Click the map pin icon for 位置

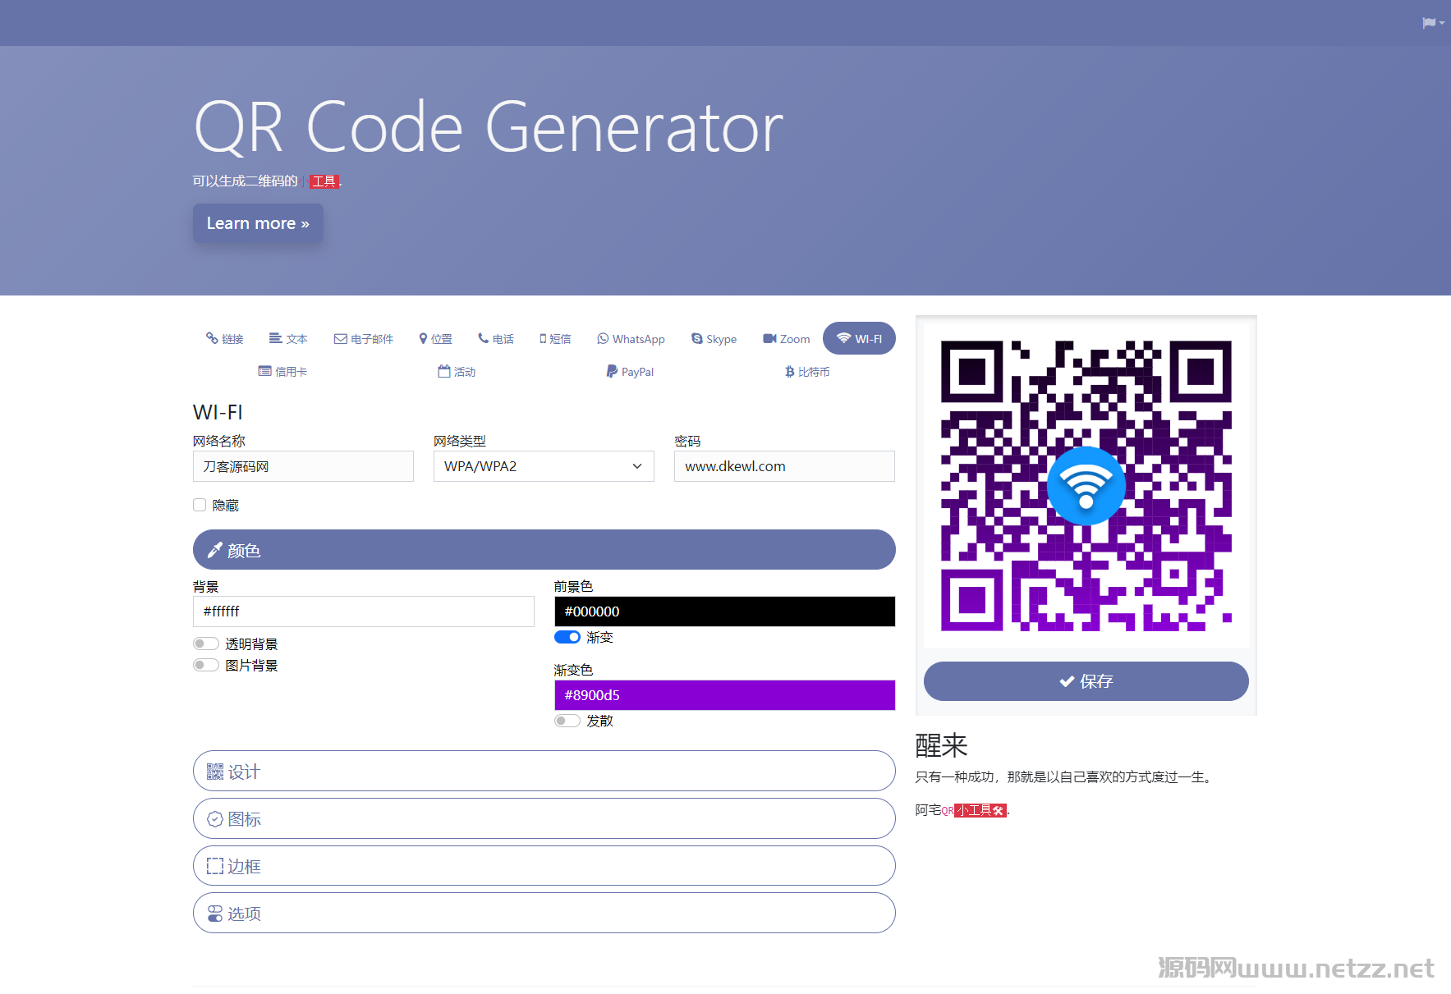pos(423,338)
